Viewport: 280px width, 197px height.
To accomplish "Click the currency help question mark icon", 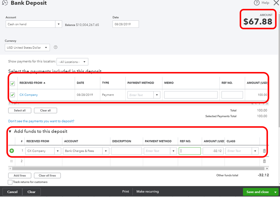I will tap(56, 47).
